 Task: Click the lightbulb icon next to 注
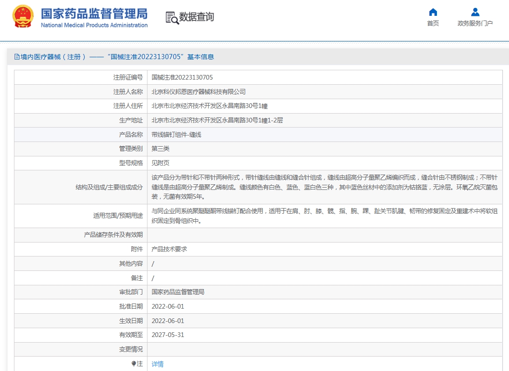[x=134, y=364]
